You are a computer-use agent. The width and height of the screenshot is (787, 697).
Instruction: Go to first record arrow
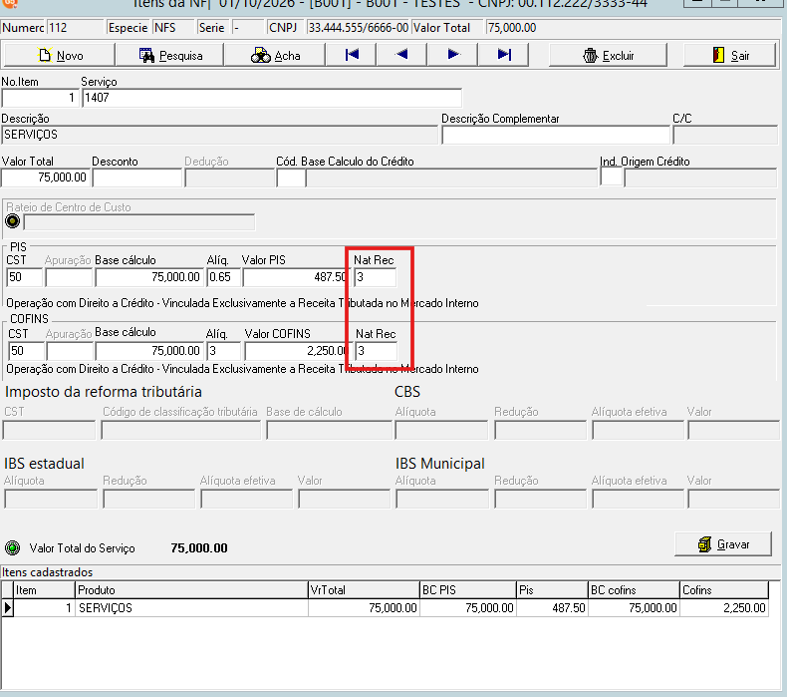[352, 55]
